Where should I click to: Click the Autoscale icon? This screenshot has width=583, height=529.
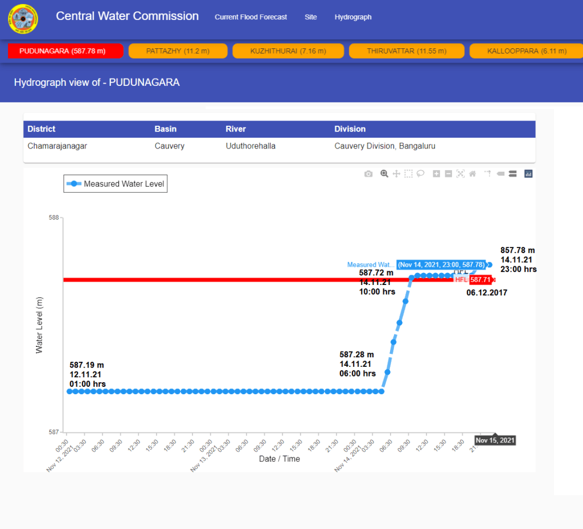point(460,174)
